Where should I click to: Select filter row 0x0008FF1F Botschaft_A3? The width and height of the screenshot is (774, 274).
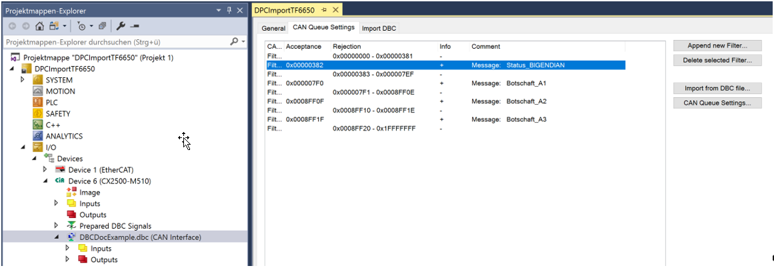pyautogui.click(x=445, y=119)
